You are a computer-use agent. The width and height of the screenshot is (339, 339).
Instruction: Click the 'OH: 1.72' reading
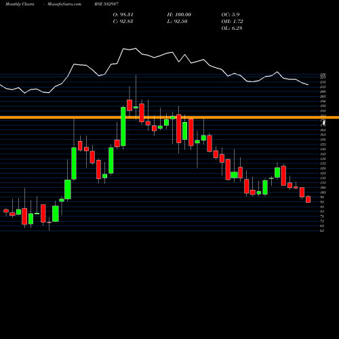click(232, 22)
